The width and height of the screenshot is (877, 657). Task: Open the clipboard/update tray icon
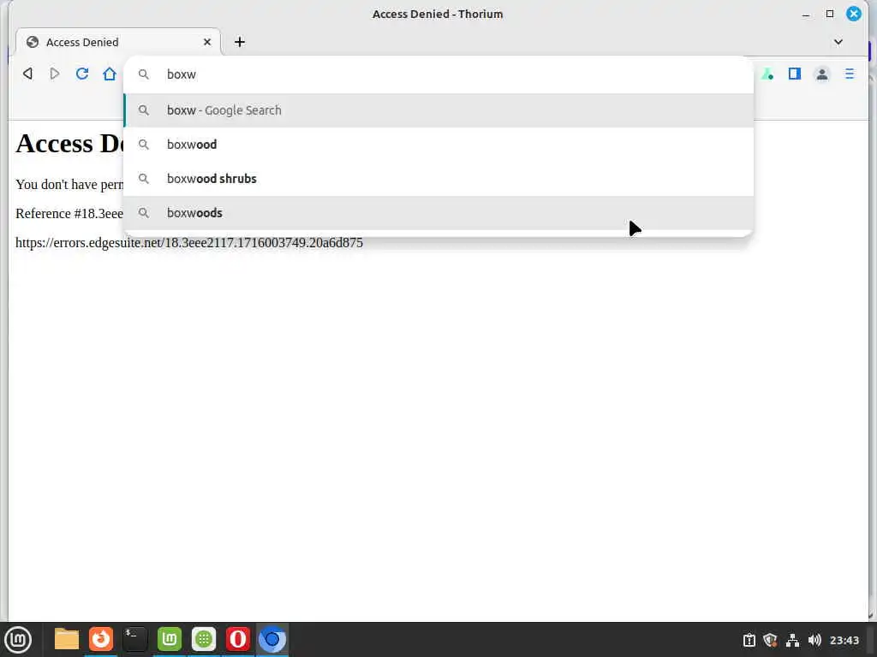click(x=749, y=640)
